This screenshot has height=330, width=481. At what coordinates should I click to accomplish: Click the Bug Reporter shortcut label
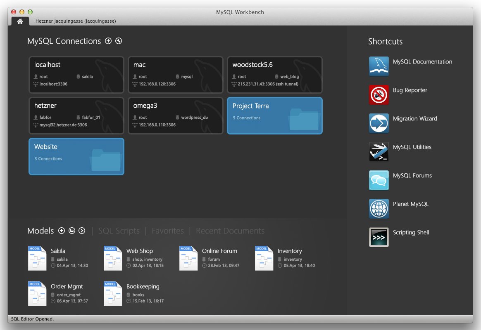pyautogui.click(x=410, y=90)
